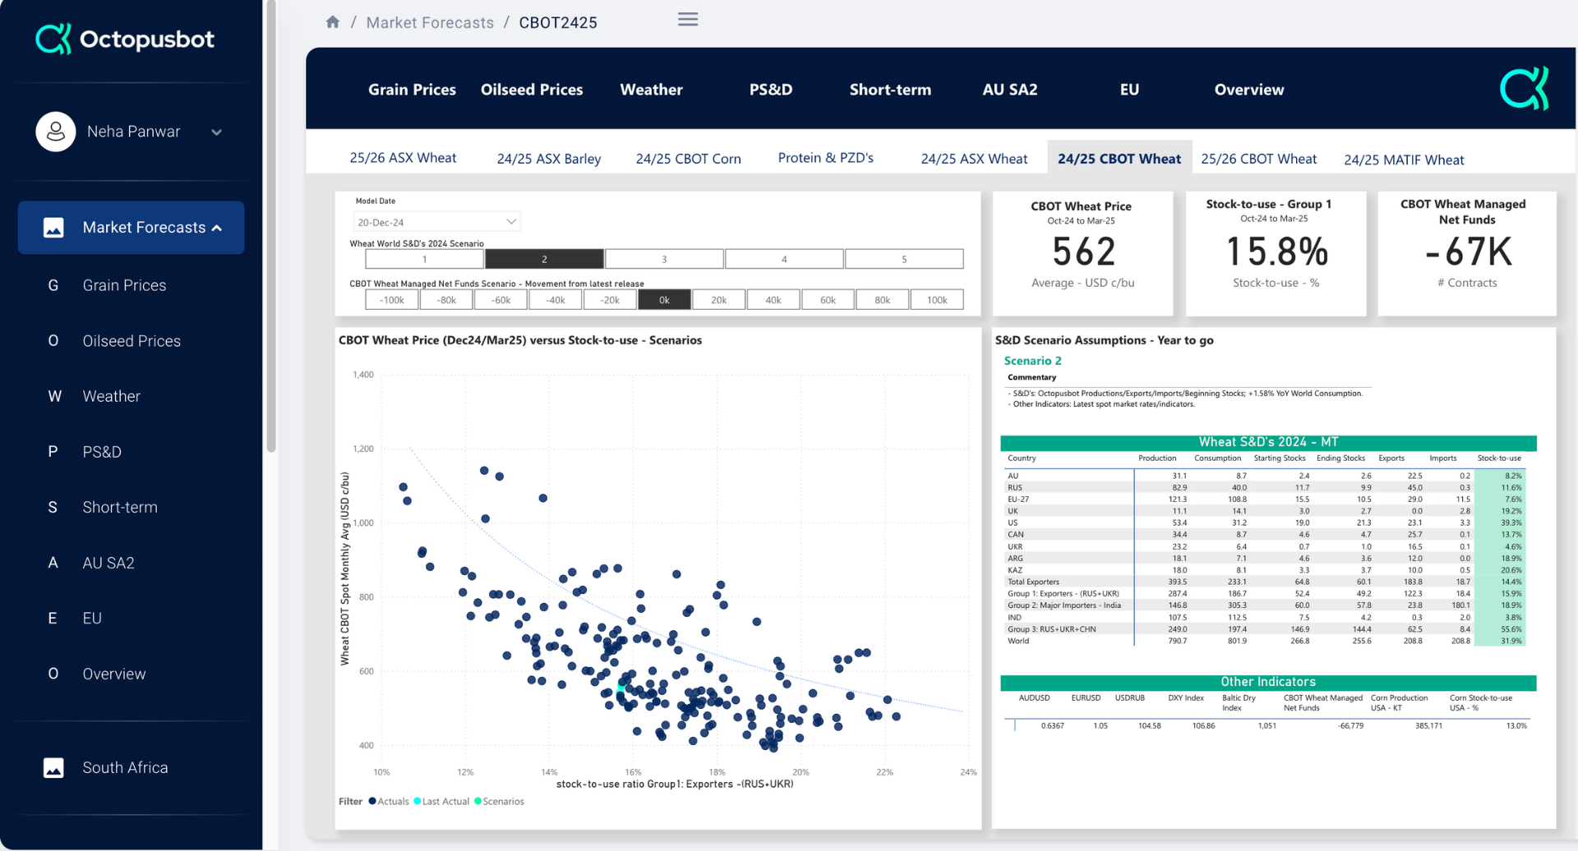Select the 60k net funds scenario
The height and width of the screenshot is (851, 1578).
828,300
